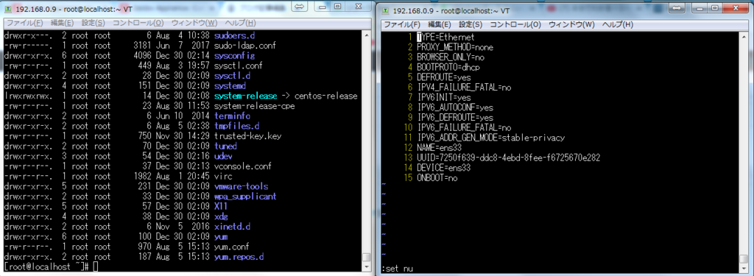
Task: Click the virc file name
Action: click(224, 177)
